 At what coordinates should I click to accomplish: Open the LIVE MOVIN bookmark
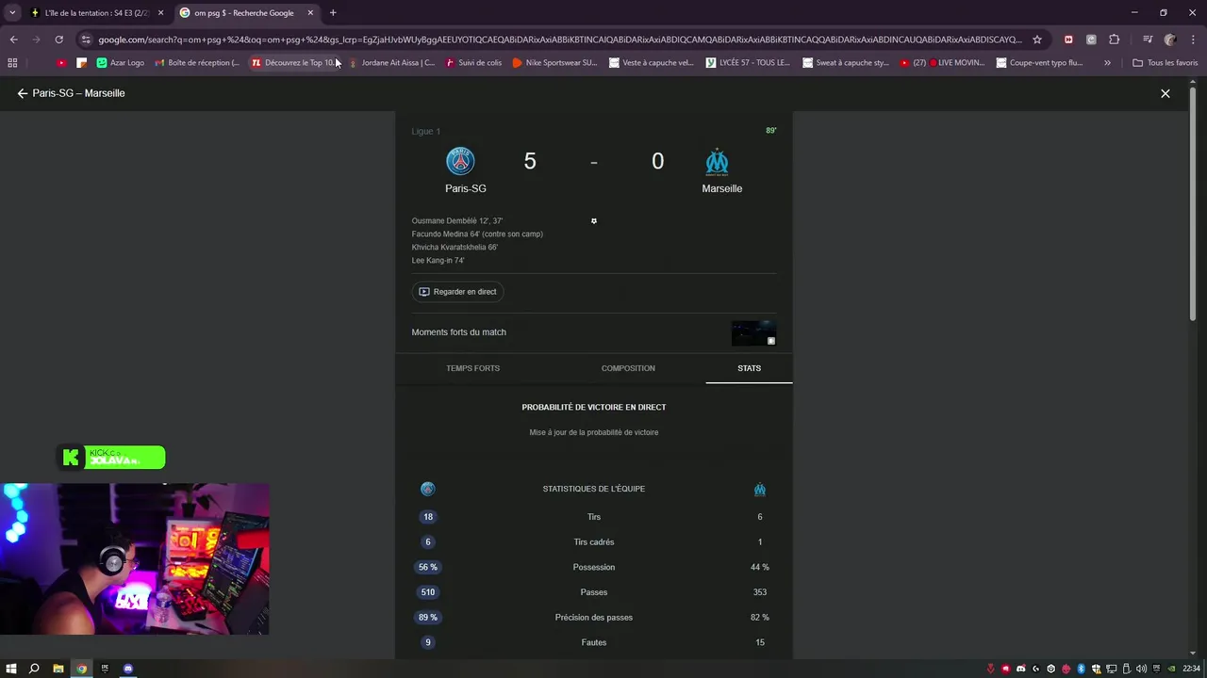942,63
